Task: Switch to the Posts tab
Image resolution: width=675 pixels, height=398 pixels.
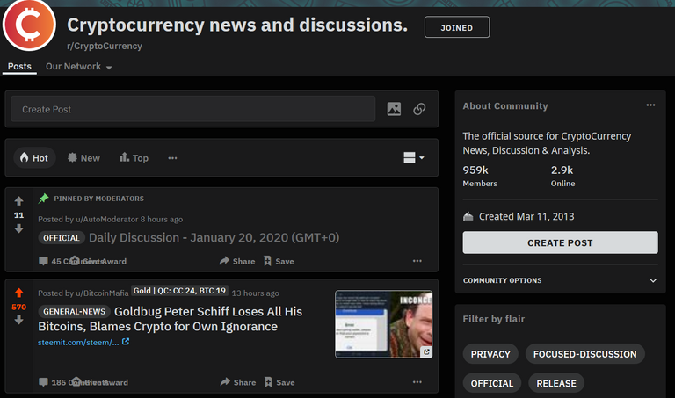Action: pyautogui.click(x=19, y=67)
